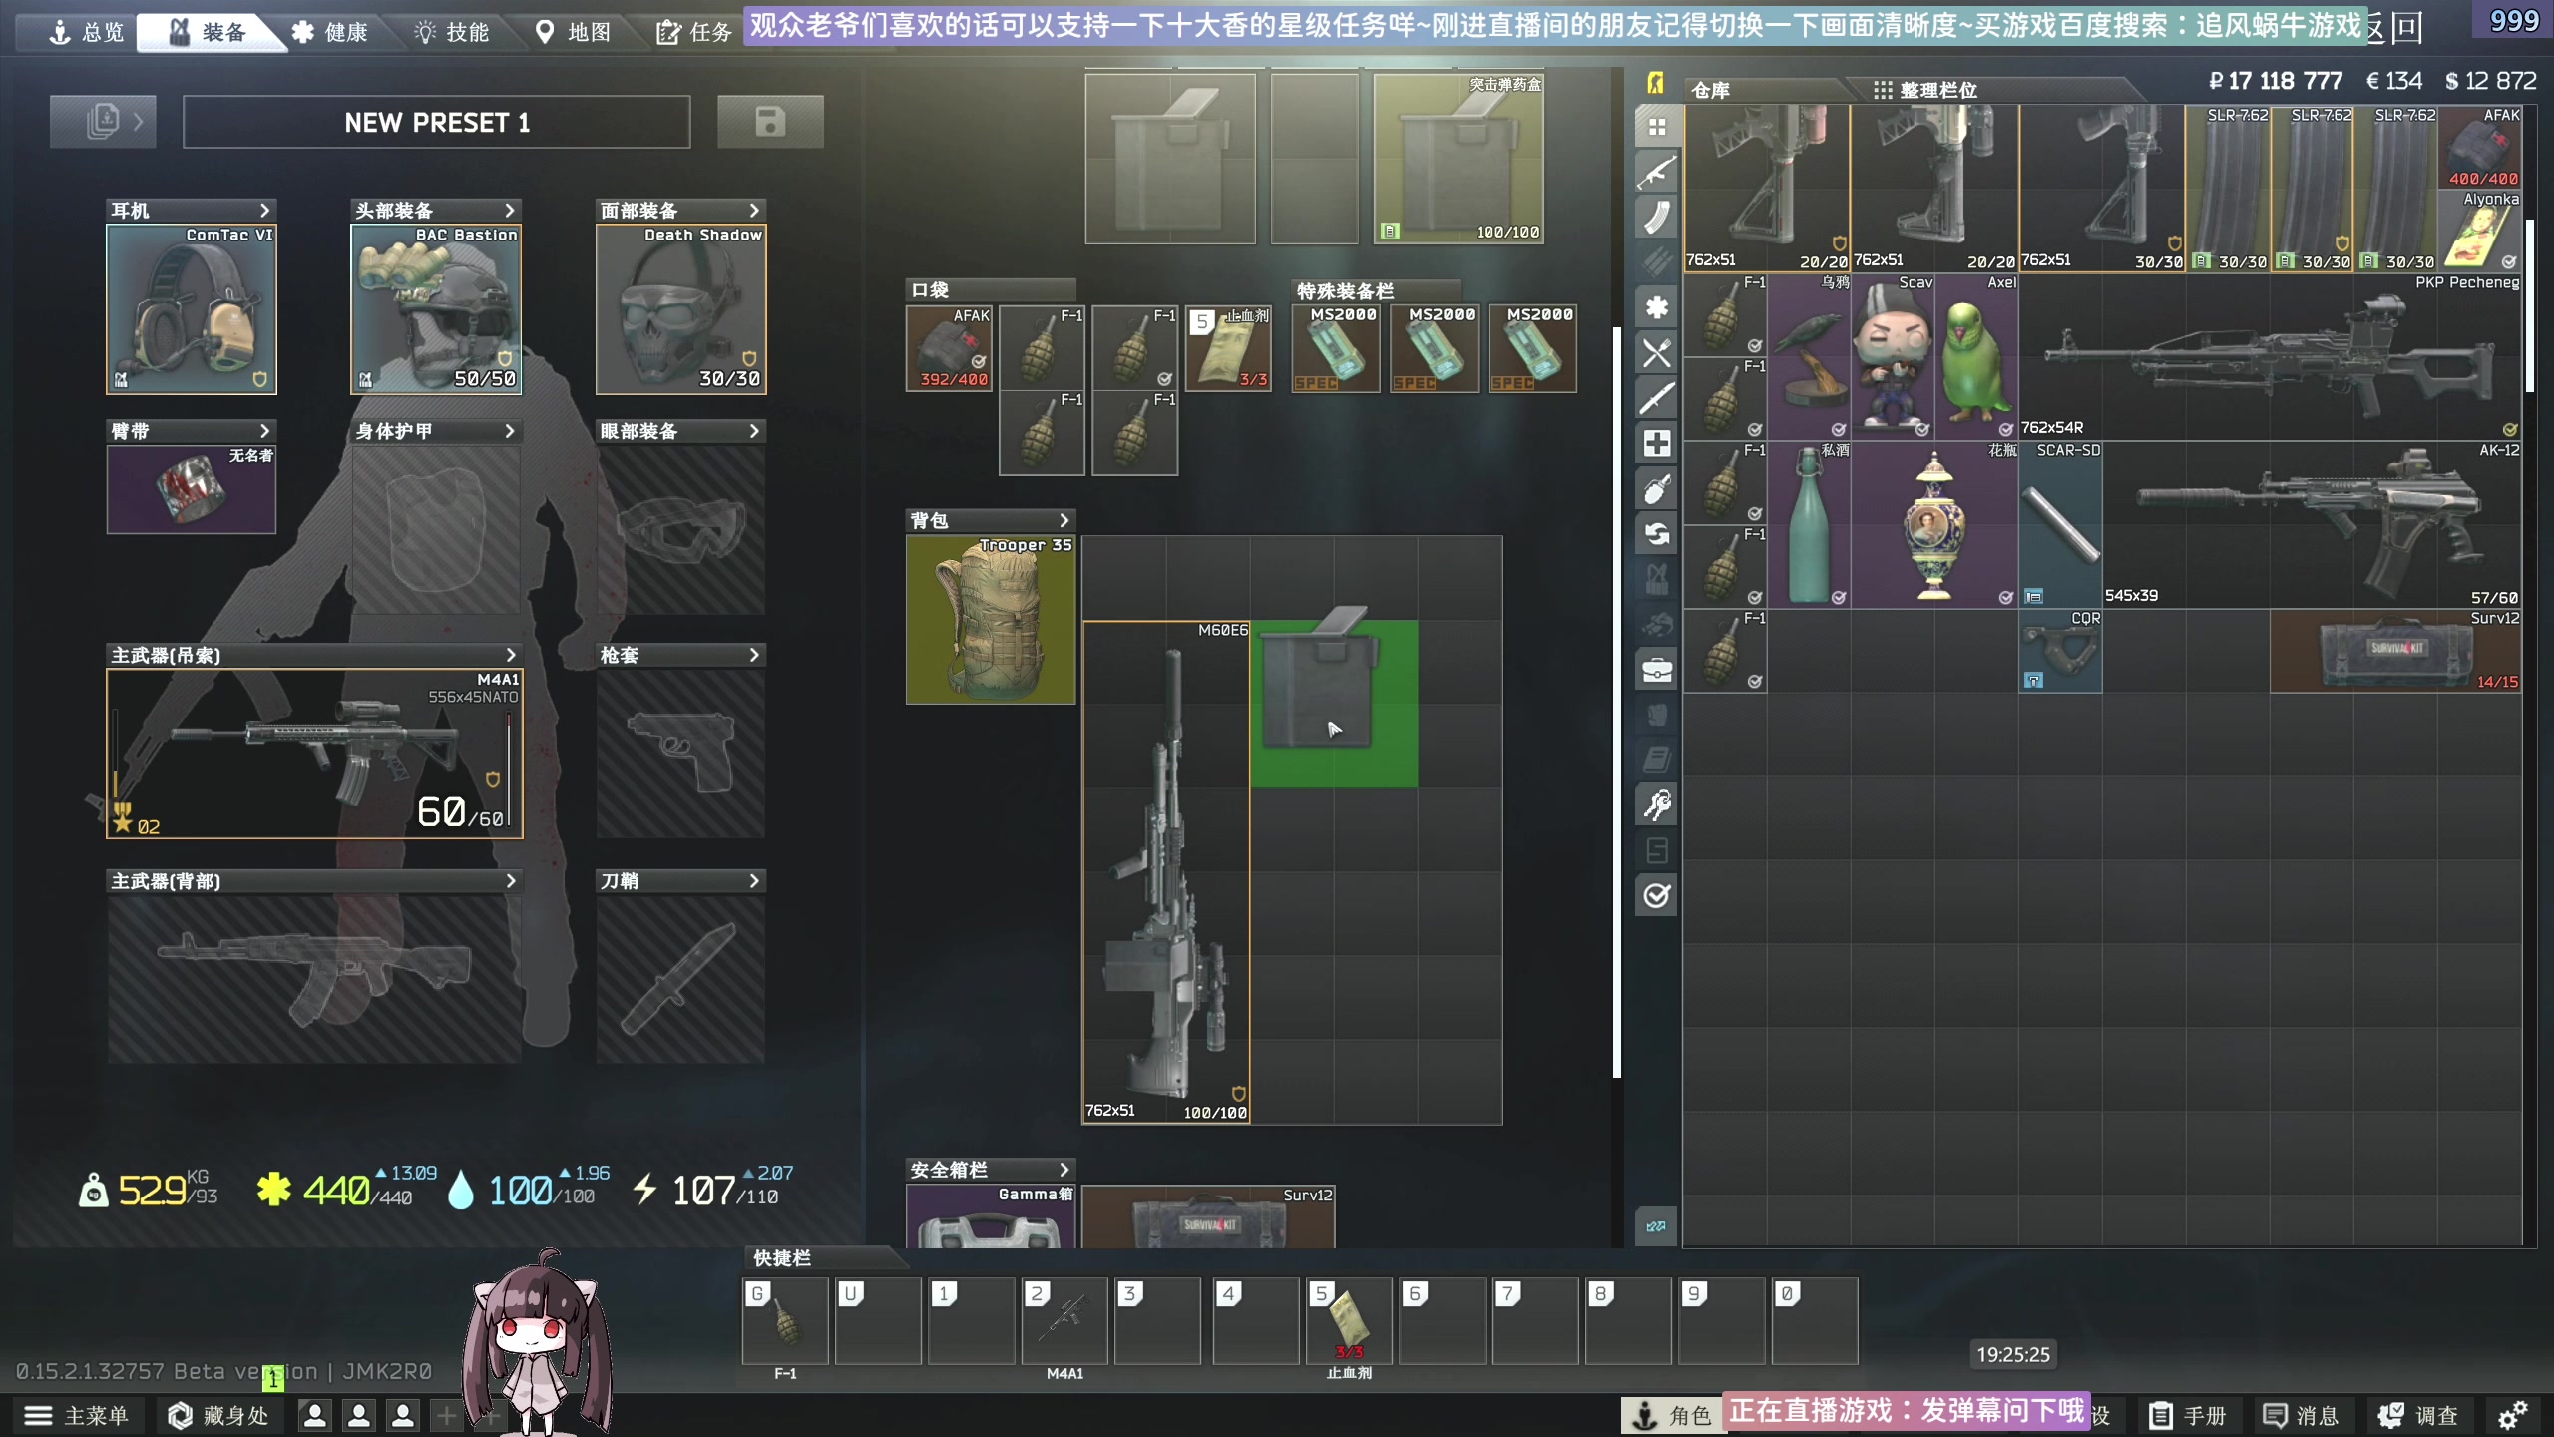Filter stash by barter items arrows icon
Image resolution: width=2554 pixels, height=1437 pixels.
(1656, 534)
